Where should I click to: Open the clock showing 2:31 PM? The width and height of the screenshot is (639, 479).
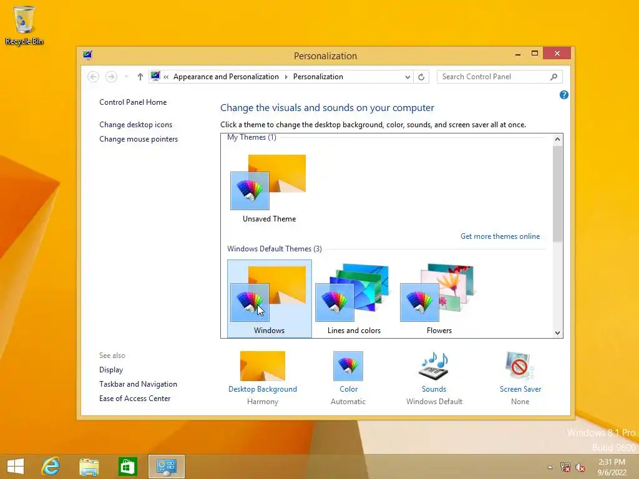(x=612, y=467)
